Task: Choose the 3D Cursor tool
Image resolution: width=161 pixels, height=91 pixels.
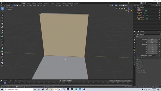Action: (2, 12)
